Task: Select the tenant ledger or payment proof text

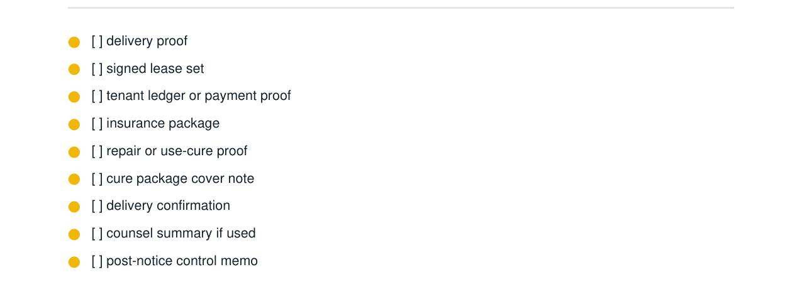Action: [199, 96]
